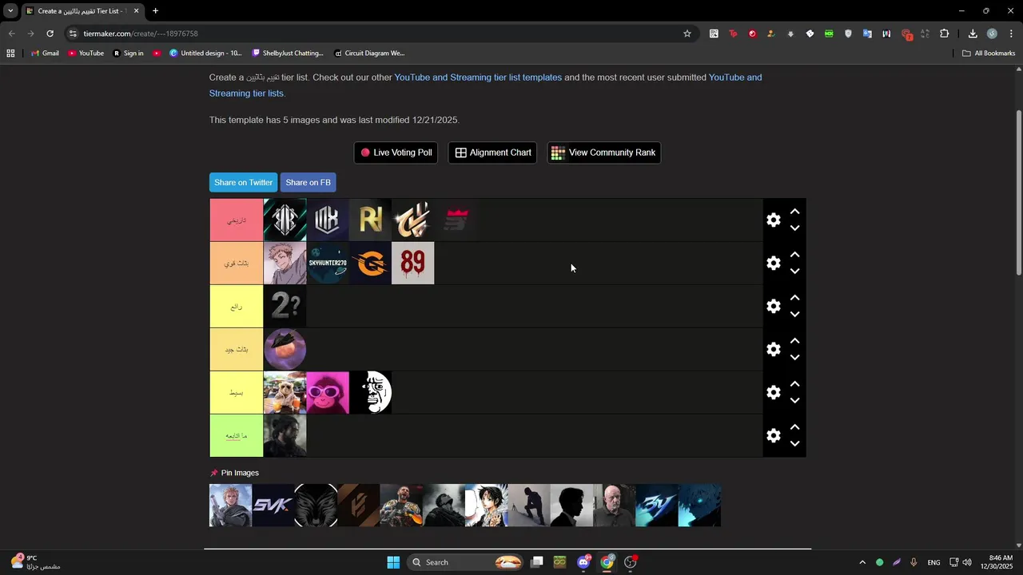
Task: Click the green tier label in bottom row
Action: [236, 435]
